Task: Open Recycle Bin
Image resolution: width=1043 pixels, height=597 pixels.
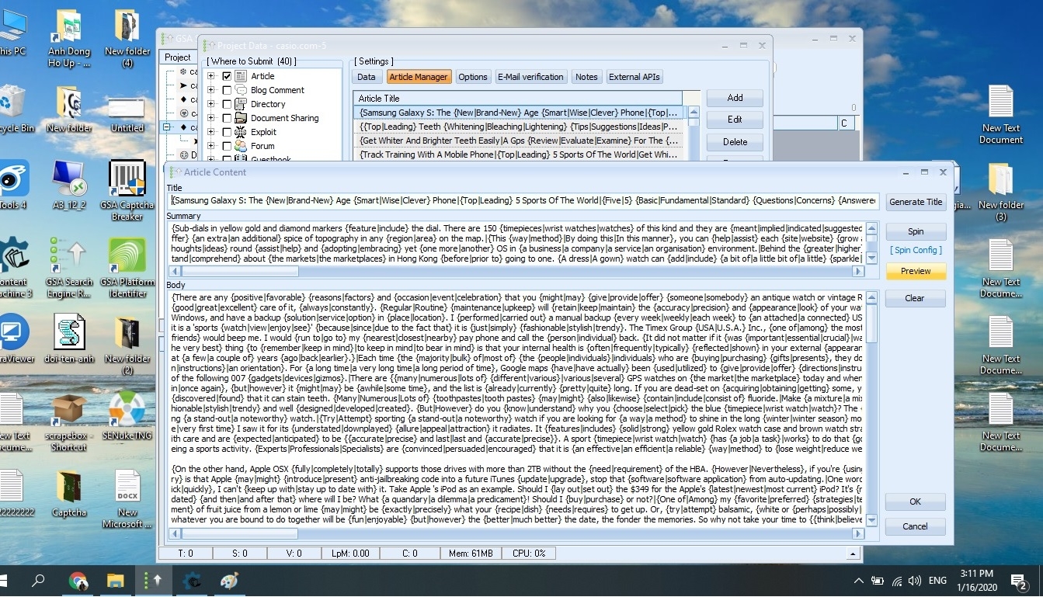Action: click(12, 109)
